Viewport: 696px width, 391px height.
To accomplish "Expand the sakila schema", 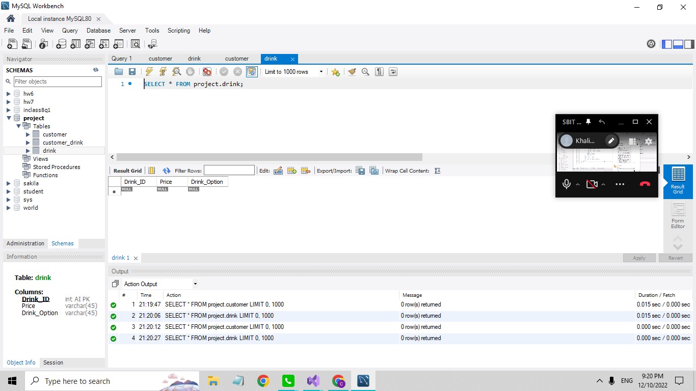I will tap(9, 183).
